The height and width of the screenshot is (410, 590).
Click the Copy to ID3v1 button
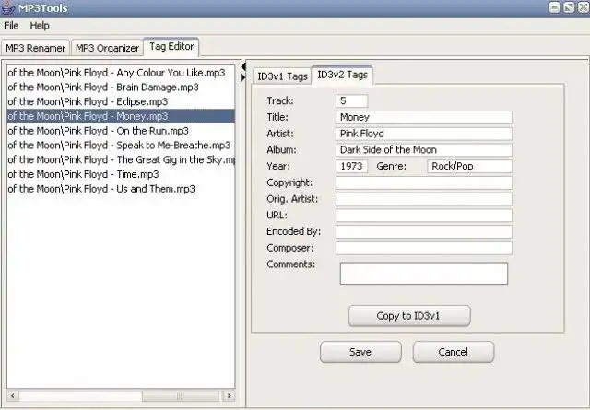tap(409, 316)
